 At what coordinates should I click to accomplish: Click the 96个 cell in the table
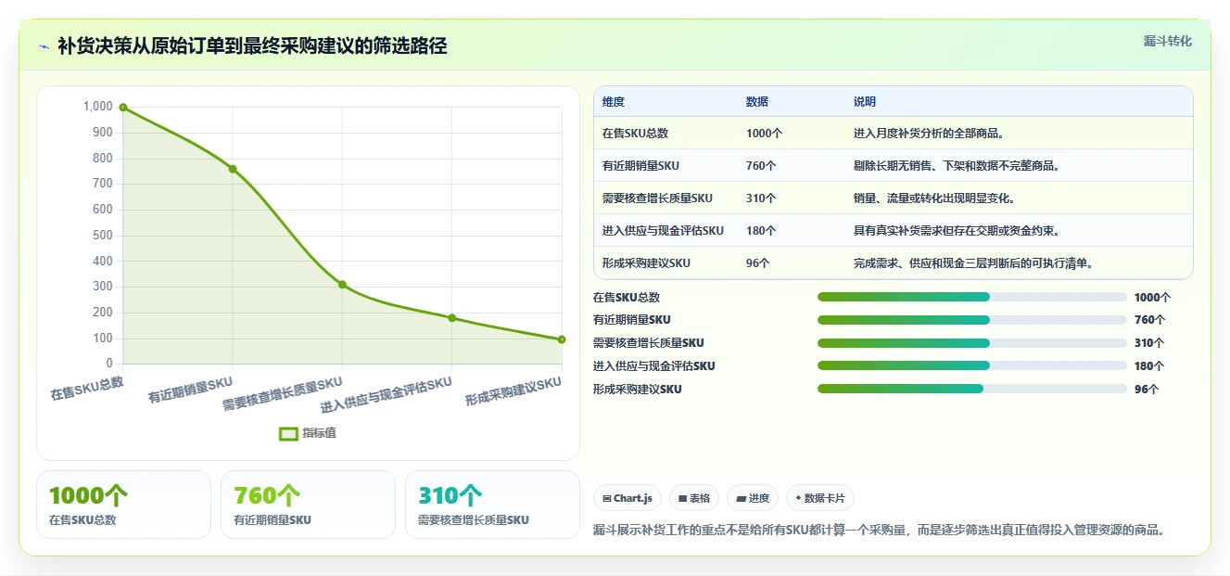pyautogui.click(x=758, y=263)
